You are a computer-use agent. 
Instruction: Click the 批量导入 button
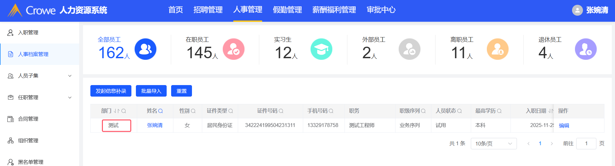(151, 91)
